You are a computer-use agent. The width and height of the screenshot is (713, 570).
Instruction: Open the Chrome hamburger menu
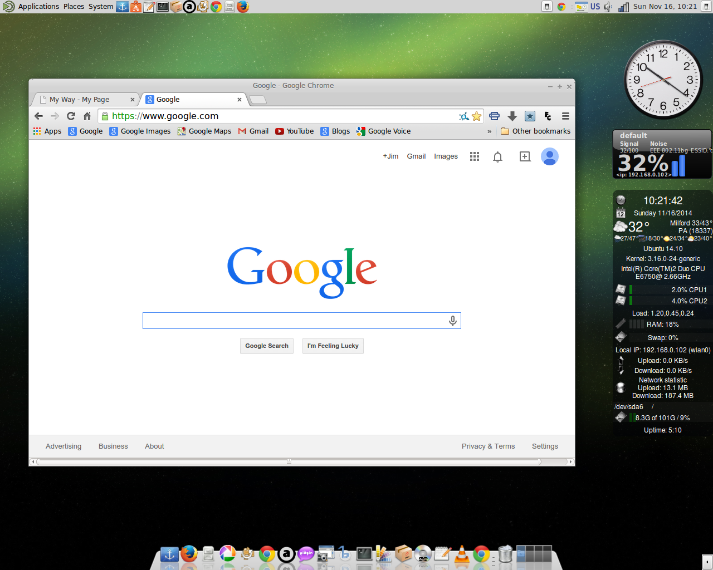pyautogui.click(x=565, y=116)
